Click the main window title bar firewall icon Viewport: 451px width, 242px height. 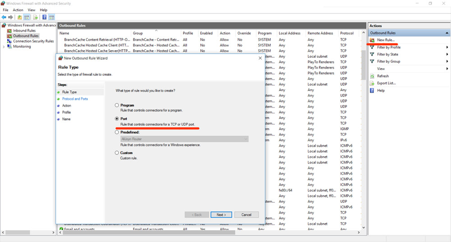click(x=3, y=4)
